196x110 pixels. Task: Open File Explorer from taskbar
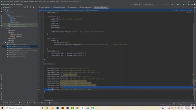point(52,108)
